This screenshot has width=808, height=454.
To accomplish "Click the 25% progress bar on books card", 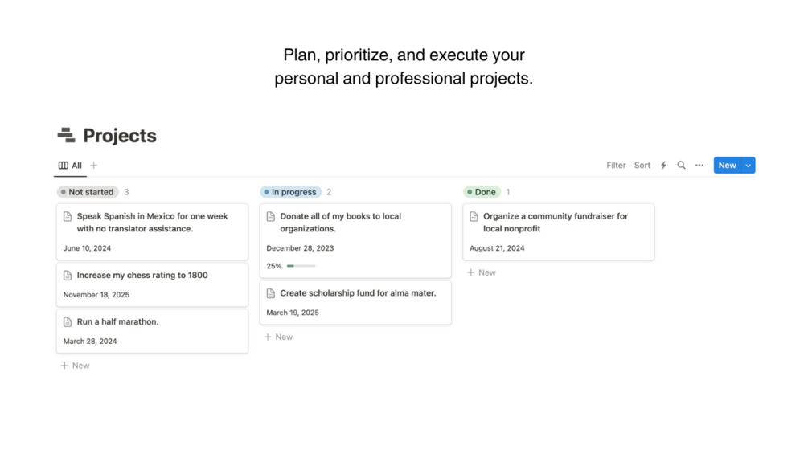I will coord(301,266).
